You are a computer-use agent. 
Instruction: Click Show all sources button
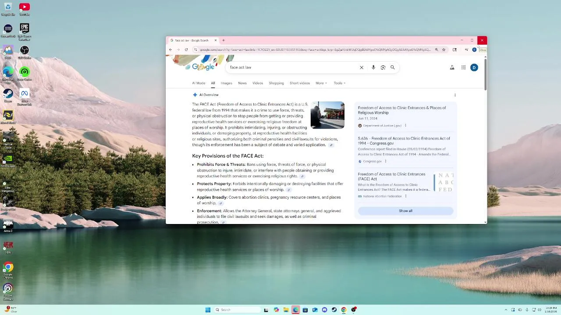405,211
